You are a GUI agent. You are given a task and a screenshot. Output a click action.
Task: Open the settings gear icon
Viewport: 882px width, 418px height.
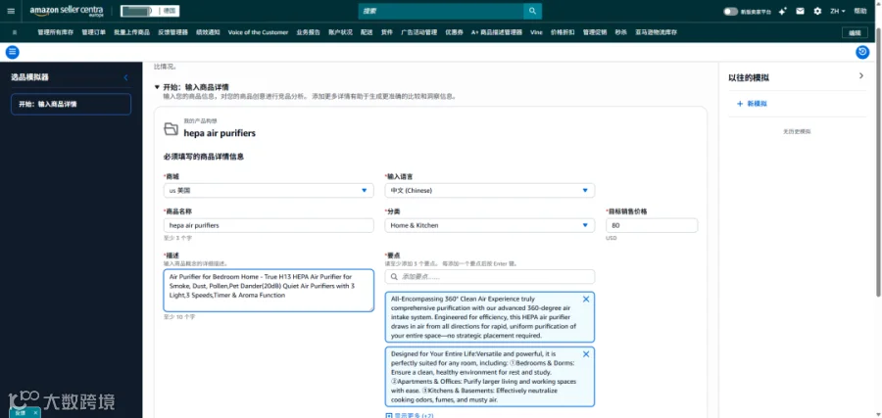pyautogui.click(x=817, y=11)
